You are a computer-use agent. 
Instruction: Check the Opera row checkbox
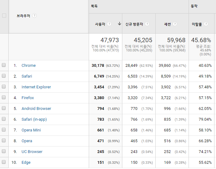coord(4,140)
